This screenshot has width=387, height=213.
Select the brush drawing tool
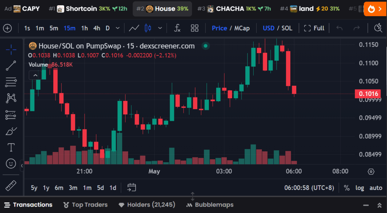11,131
